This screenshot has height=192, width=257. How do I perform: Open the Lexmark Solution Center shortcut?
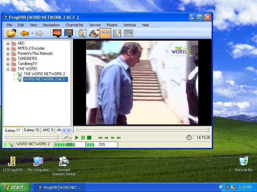click(64, 166)
